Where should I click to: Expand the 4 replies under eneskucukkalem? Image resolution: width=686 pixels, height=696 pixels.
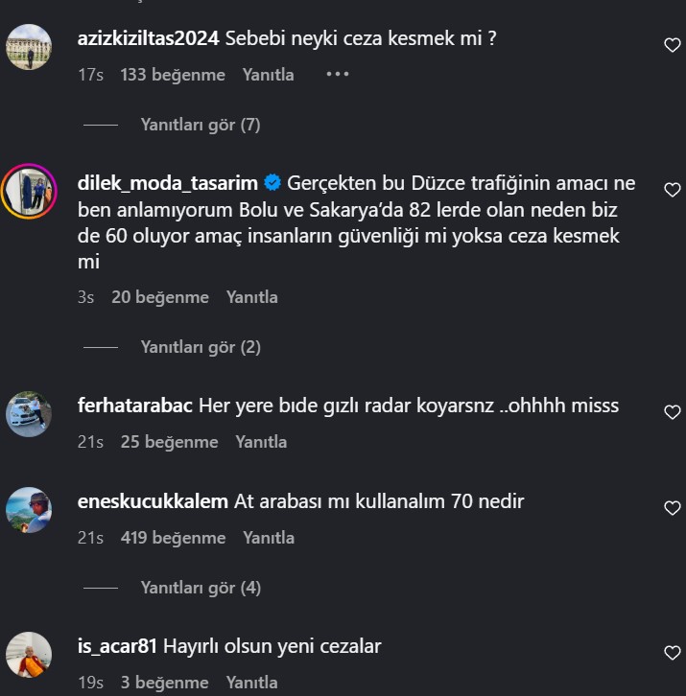pyautogui.click(x=201, y=588)
